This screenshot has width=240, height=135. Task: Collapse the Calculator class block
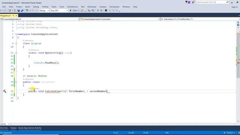(x=16, y=82)
